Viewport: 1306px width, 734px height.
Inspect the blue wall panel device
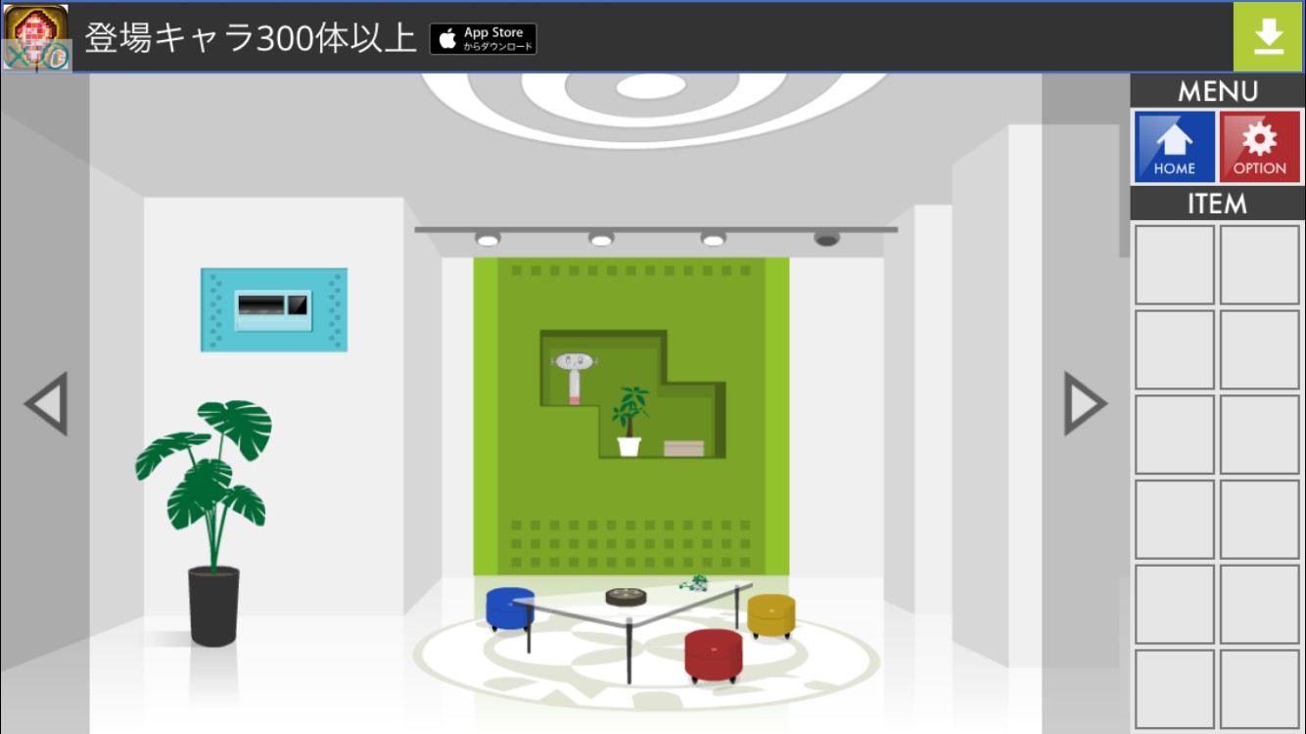274,309
